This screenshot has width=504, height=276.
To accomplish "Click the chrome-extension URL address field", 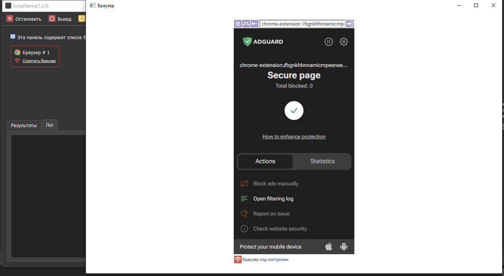I will [302, 24].
